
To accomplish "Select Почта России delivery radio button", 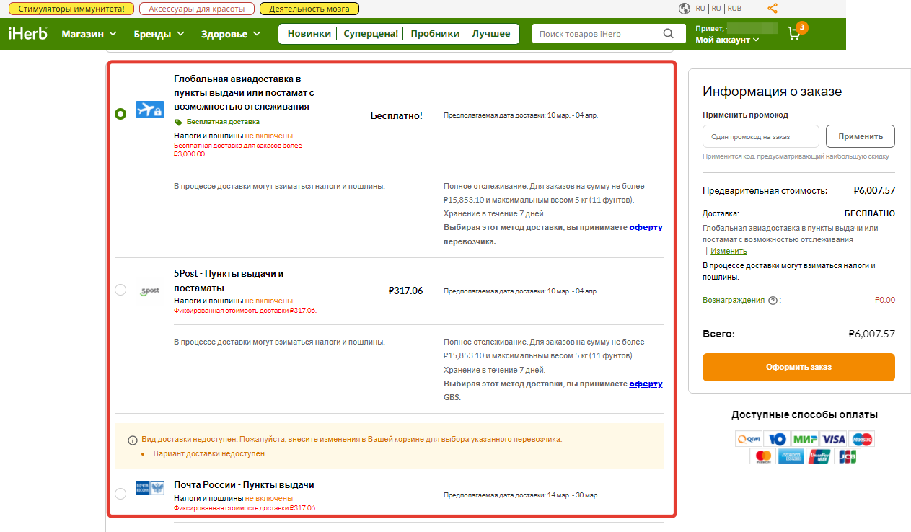I will (x=120, y=494).
